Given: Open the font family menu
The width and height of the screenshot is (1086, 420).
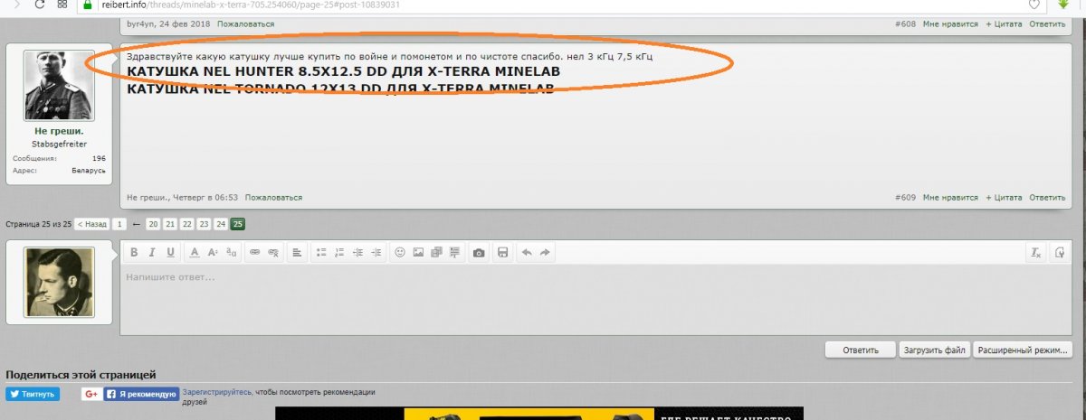Looking at the screenshot, I should [x=232, y=253].
